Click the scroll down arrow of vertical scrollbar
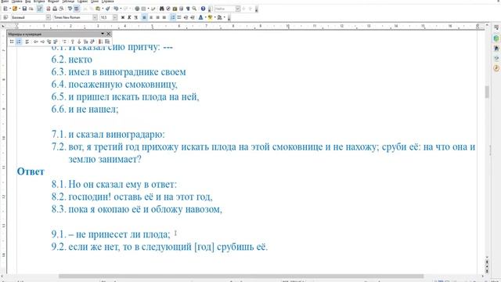The width and height of the screenshot is (501, 282). (487, 257)
